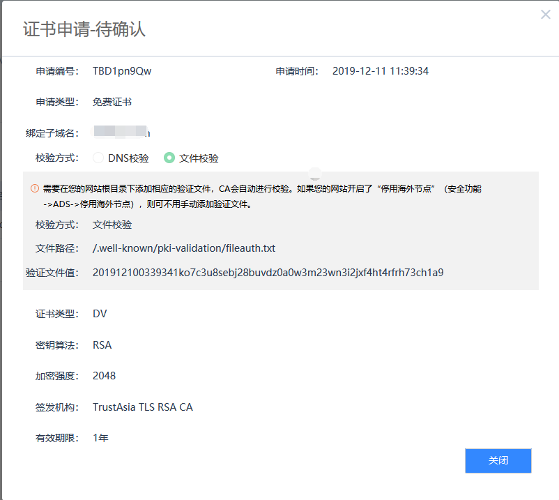The height and width of the screenshot is (500, 559).
Task: Close the dialog with the X icon
Action: pyautogui.click(x=545, y=15)
